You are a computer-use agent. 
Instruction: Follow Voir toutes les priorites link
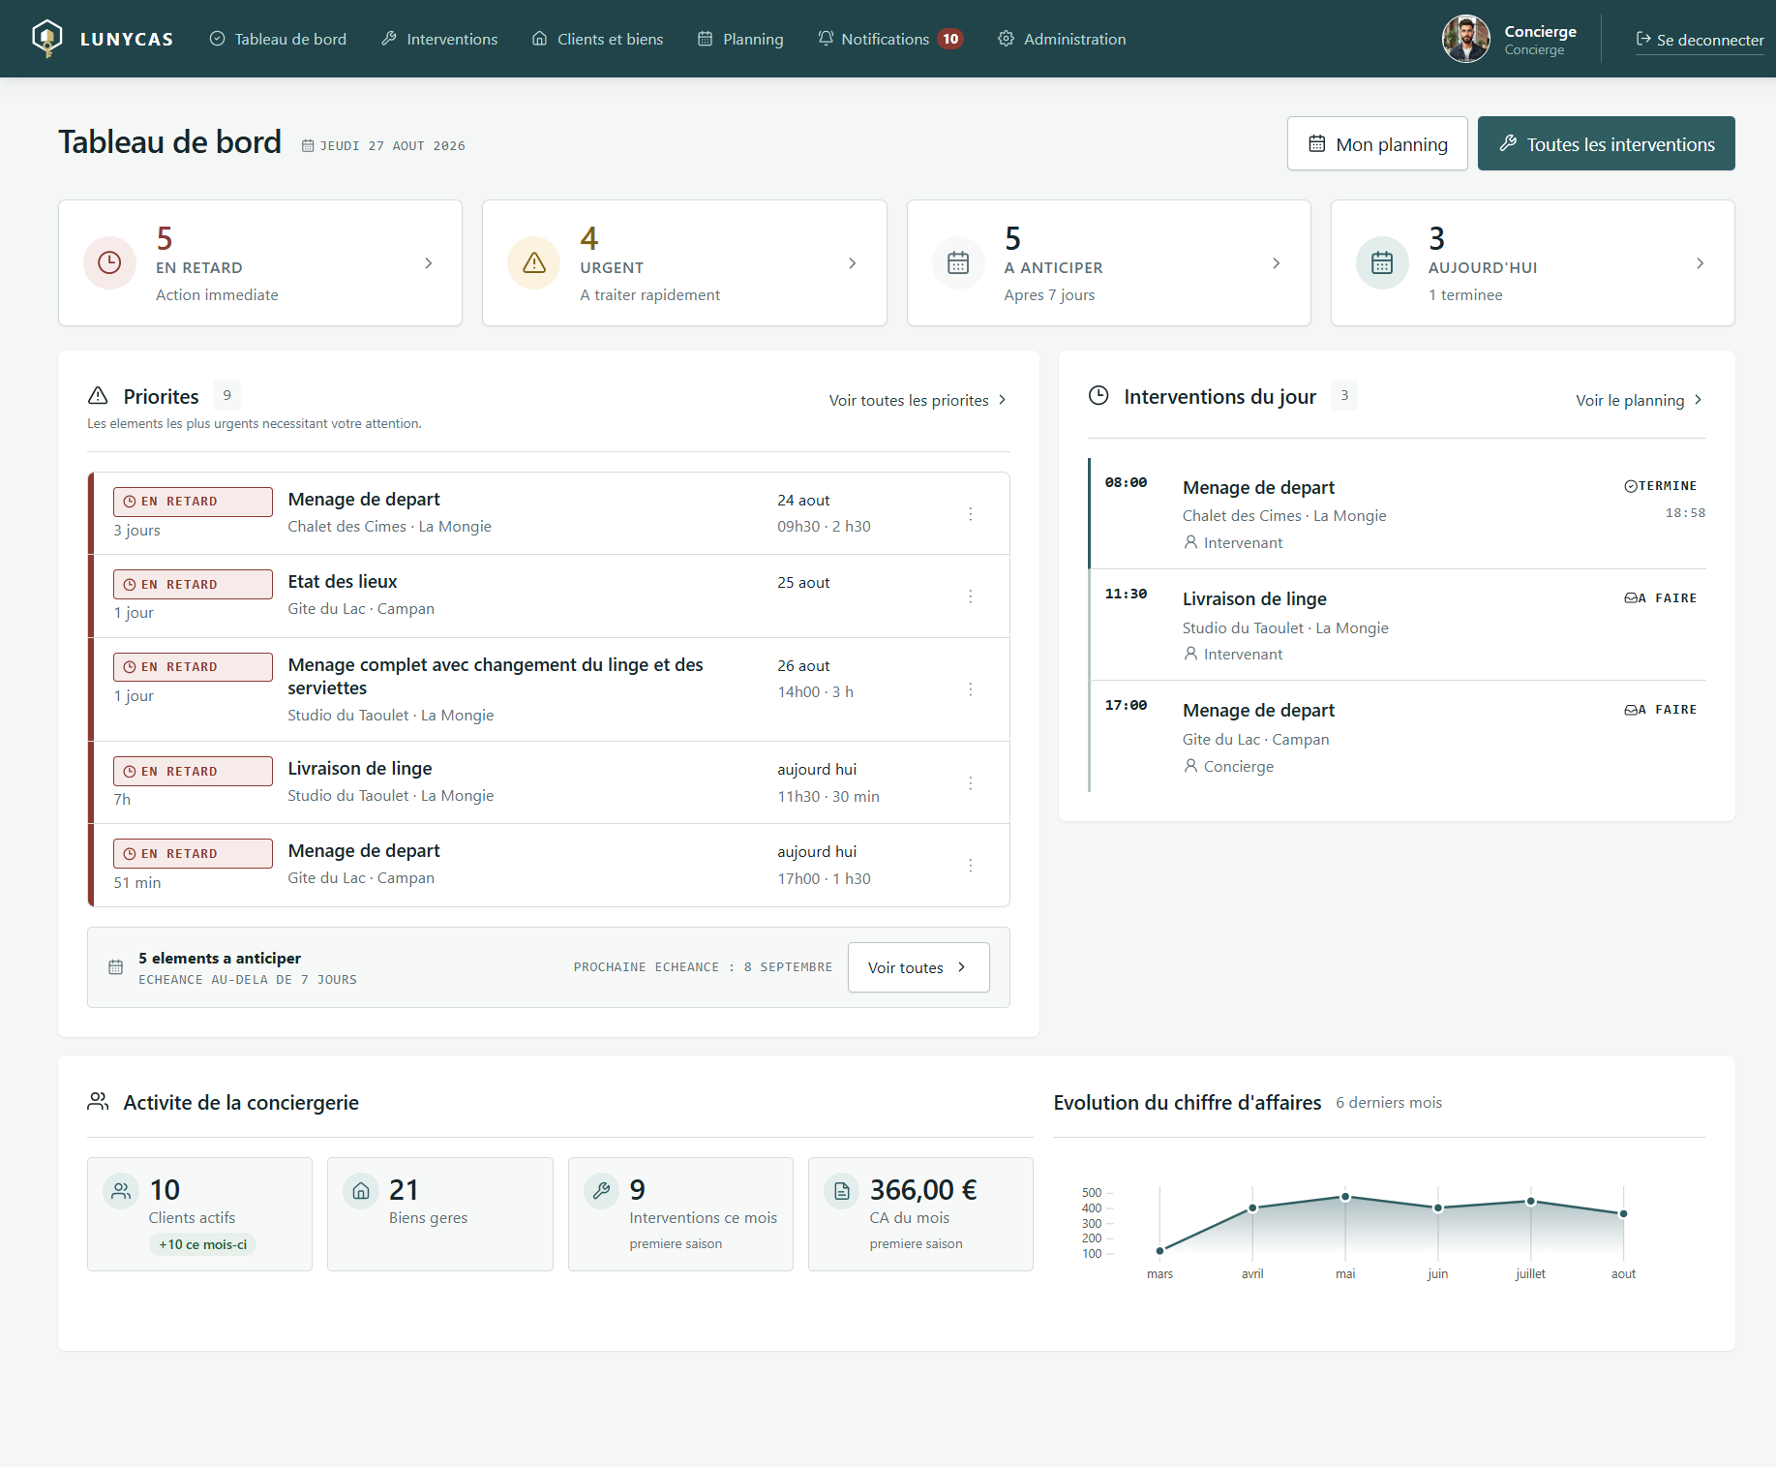(918, 400)
